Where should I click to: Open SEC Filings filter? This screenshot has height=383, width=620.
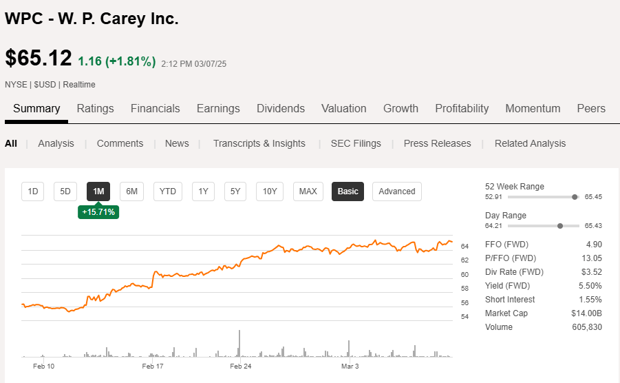click(356, 143)
